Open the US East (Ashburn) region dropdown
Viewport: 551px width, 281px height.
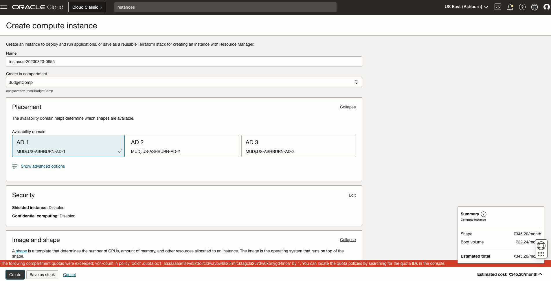pos(466,7)
